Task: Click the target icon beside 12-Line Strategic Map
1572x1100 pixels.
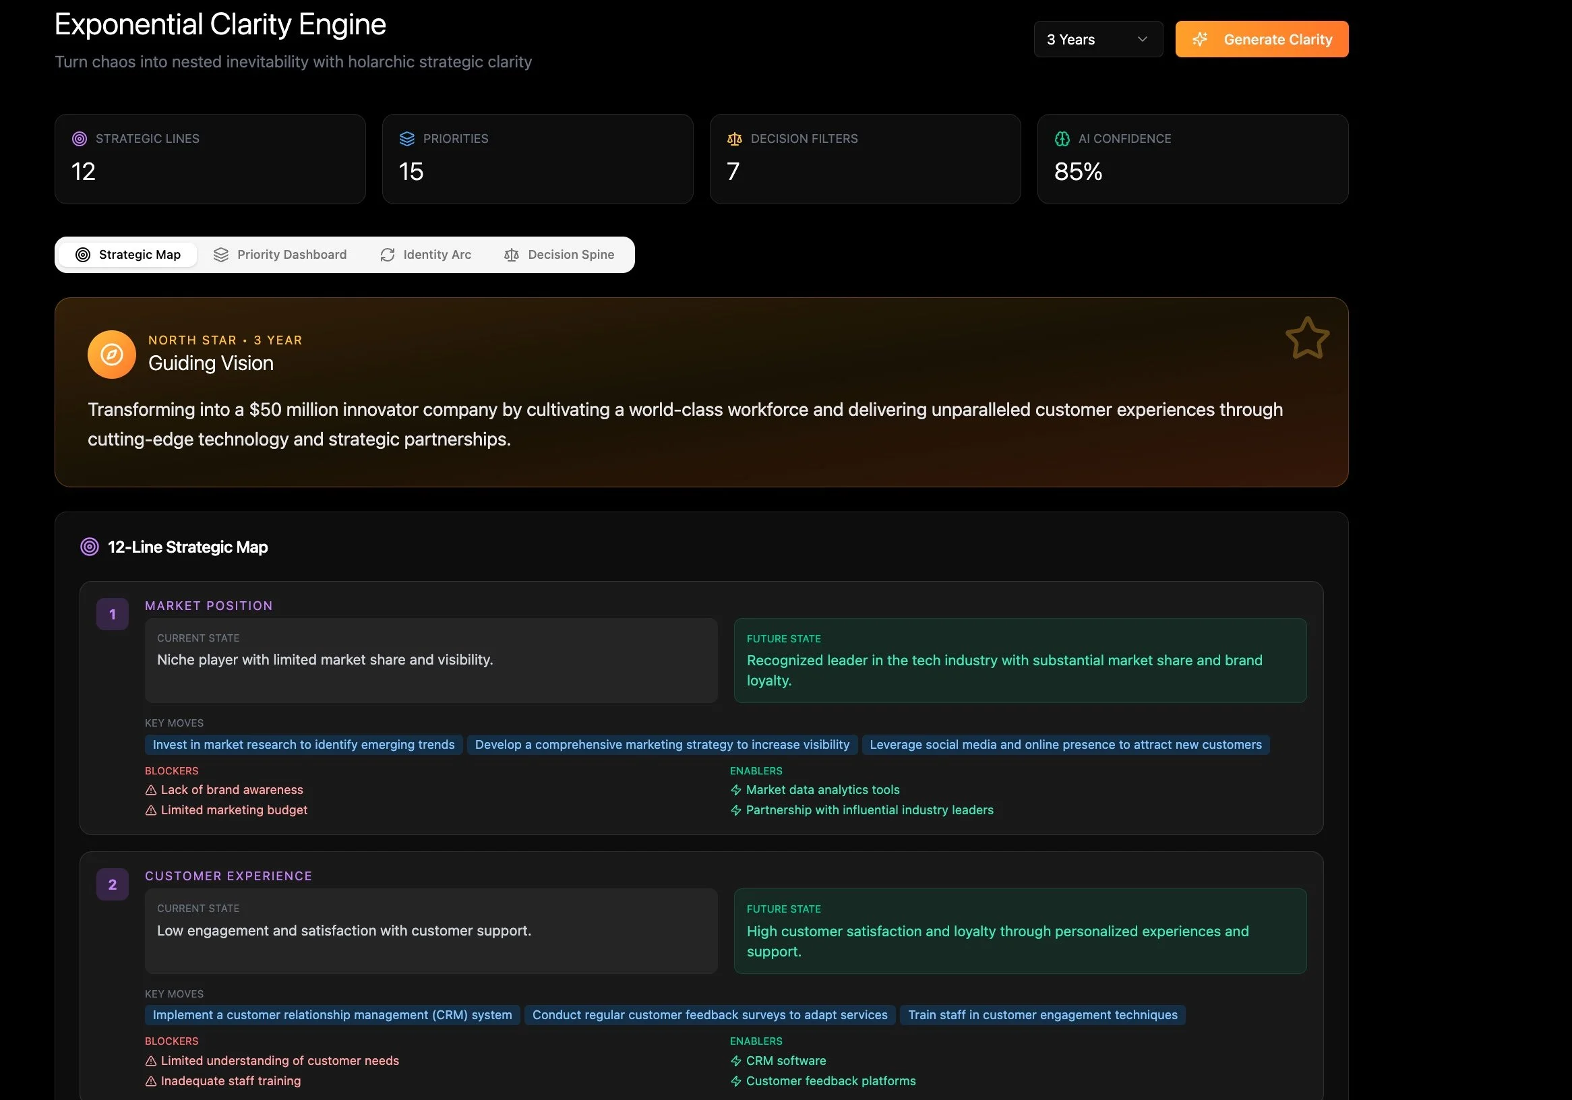Action: pyautogui.click(x=90, y=547)
